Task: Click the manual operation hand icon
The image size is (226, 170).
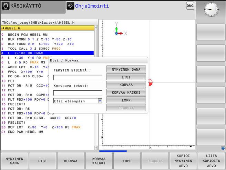Action: [x=6, y=6]
